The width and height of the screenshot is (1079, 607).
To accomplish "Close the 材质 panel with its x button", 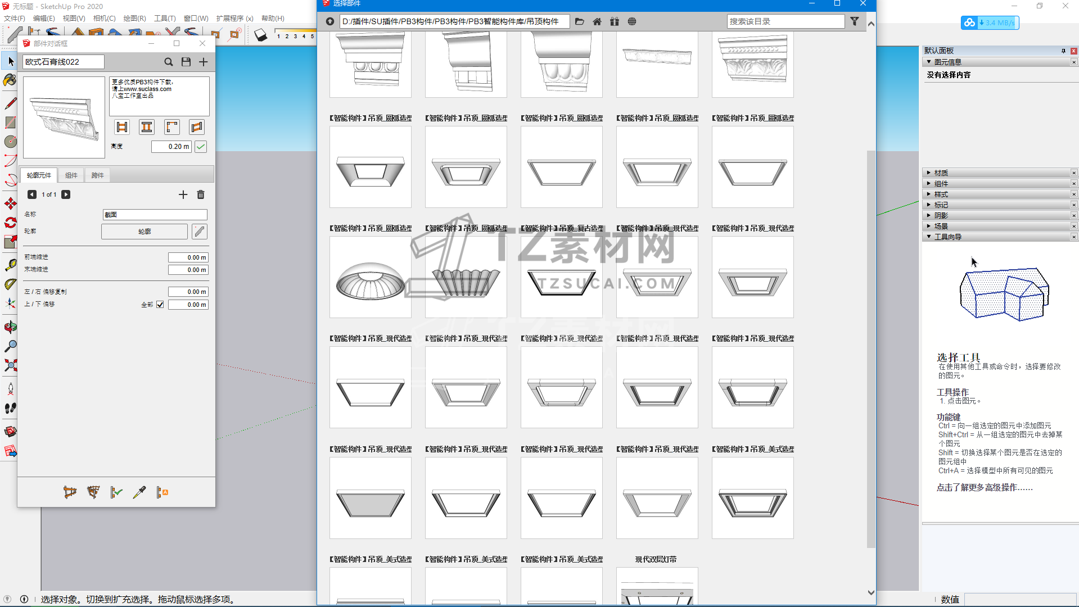I will pyautogui.click(x=1074, y=173).
